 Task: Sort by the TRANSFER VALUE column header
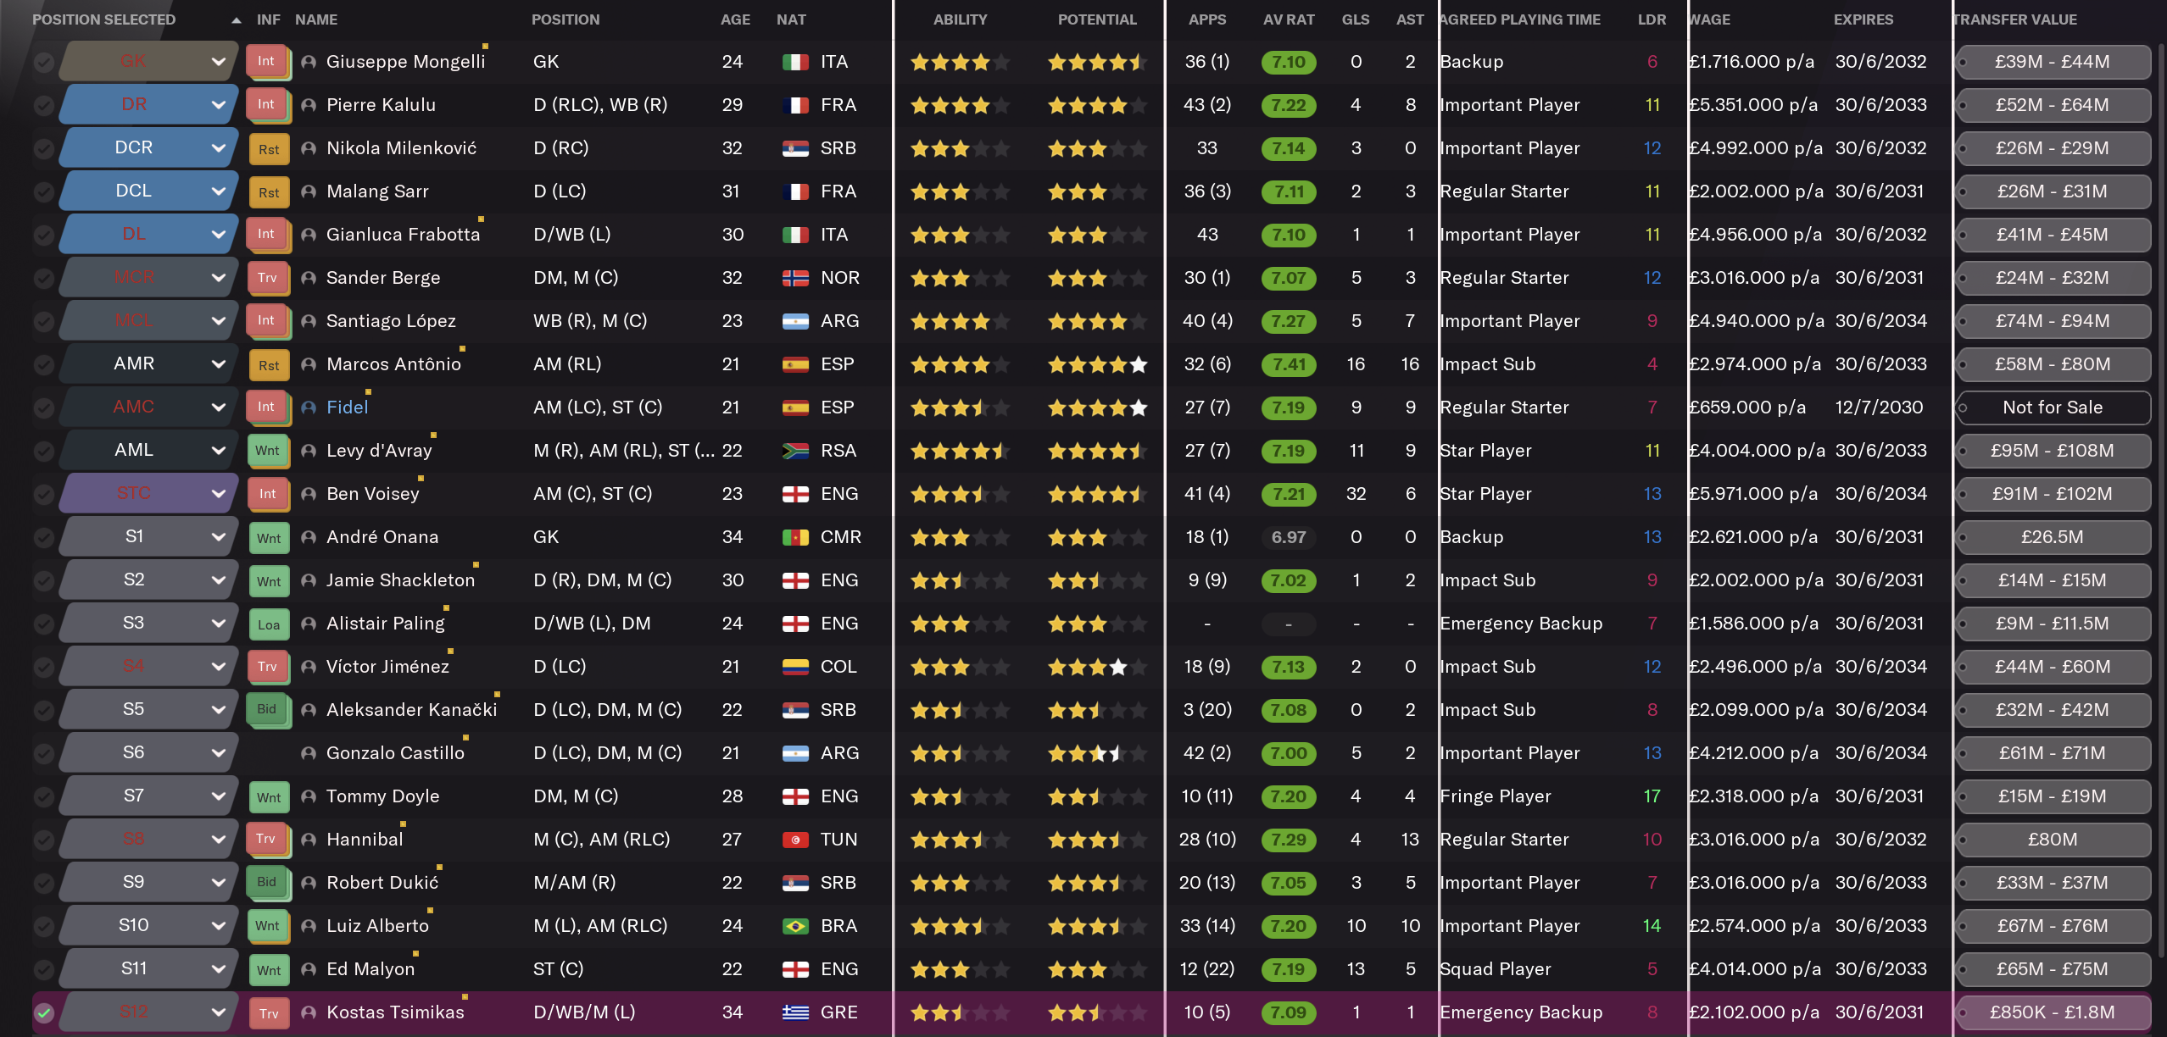(x=2015, y=19)
